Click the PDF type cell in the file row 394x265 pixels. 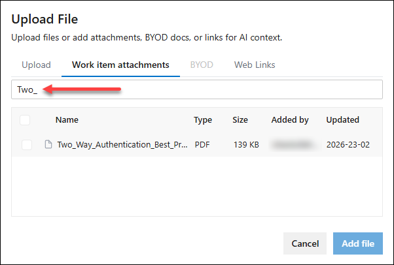202,145
